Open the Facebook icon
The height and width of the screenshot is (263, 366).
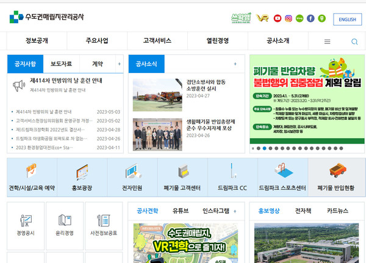[x=310, y=18]
